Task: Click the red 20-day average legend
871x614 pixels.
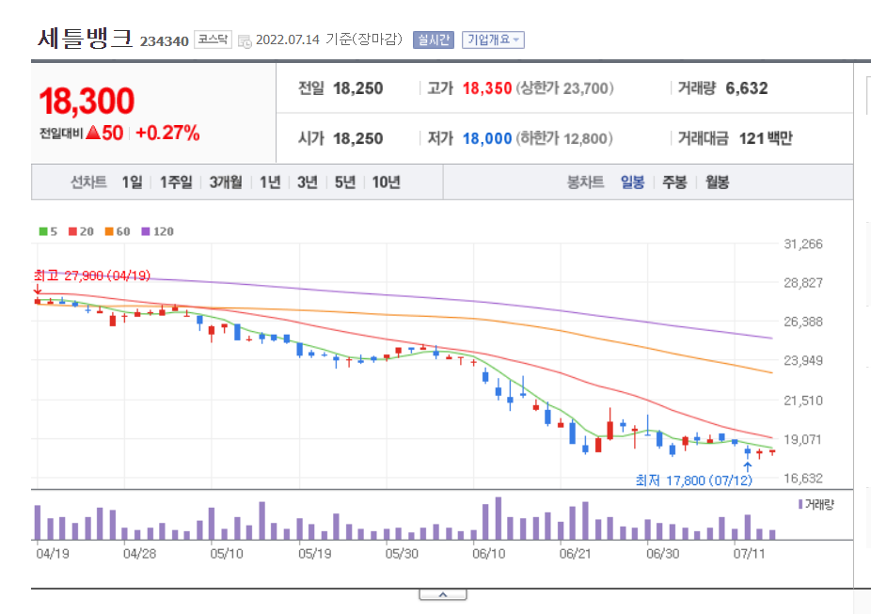Action: pyautogui.click(x=81, y=231)
